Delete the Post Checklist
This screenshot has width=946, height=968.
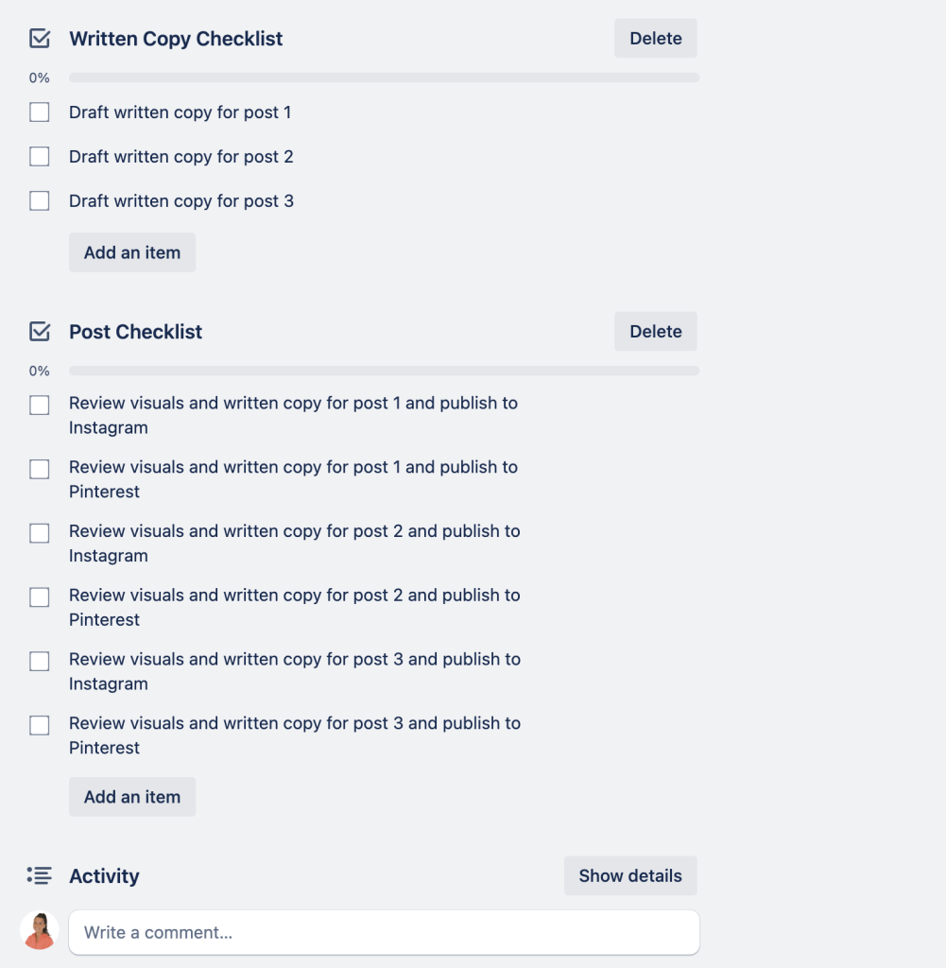click(656, 332)
